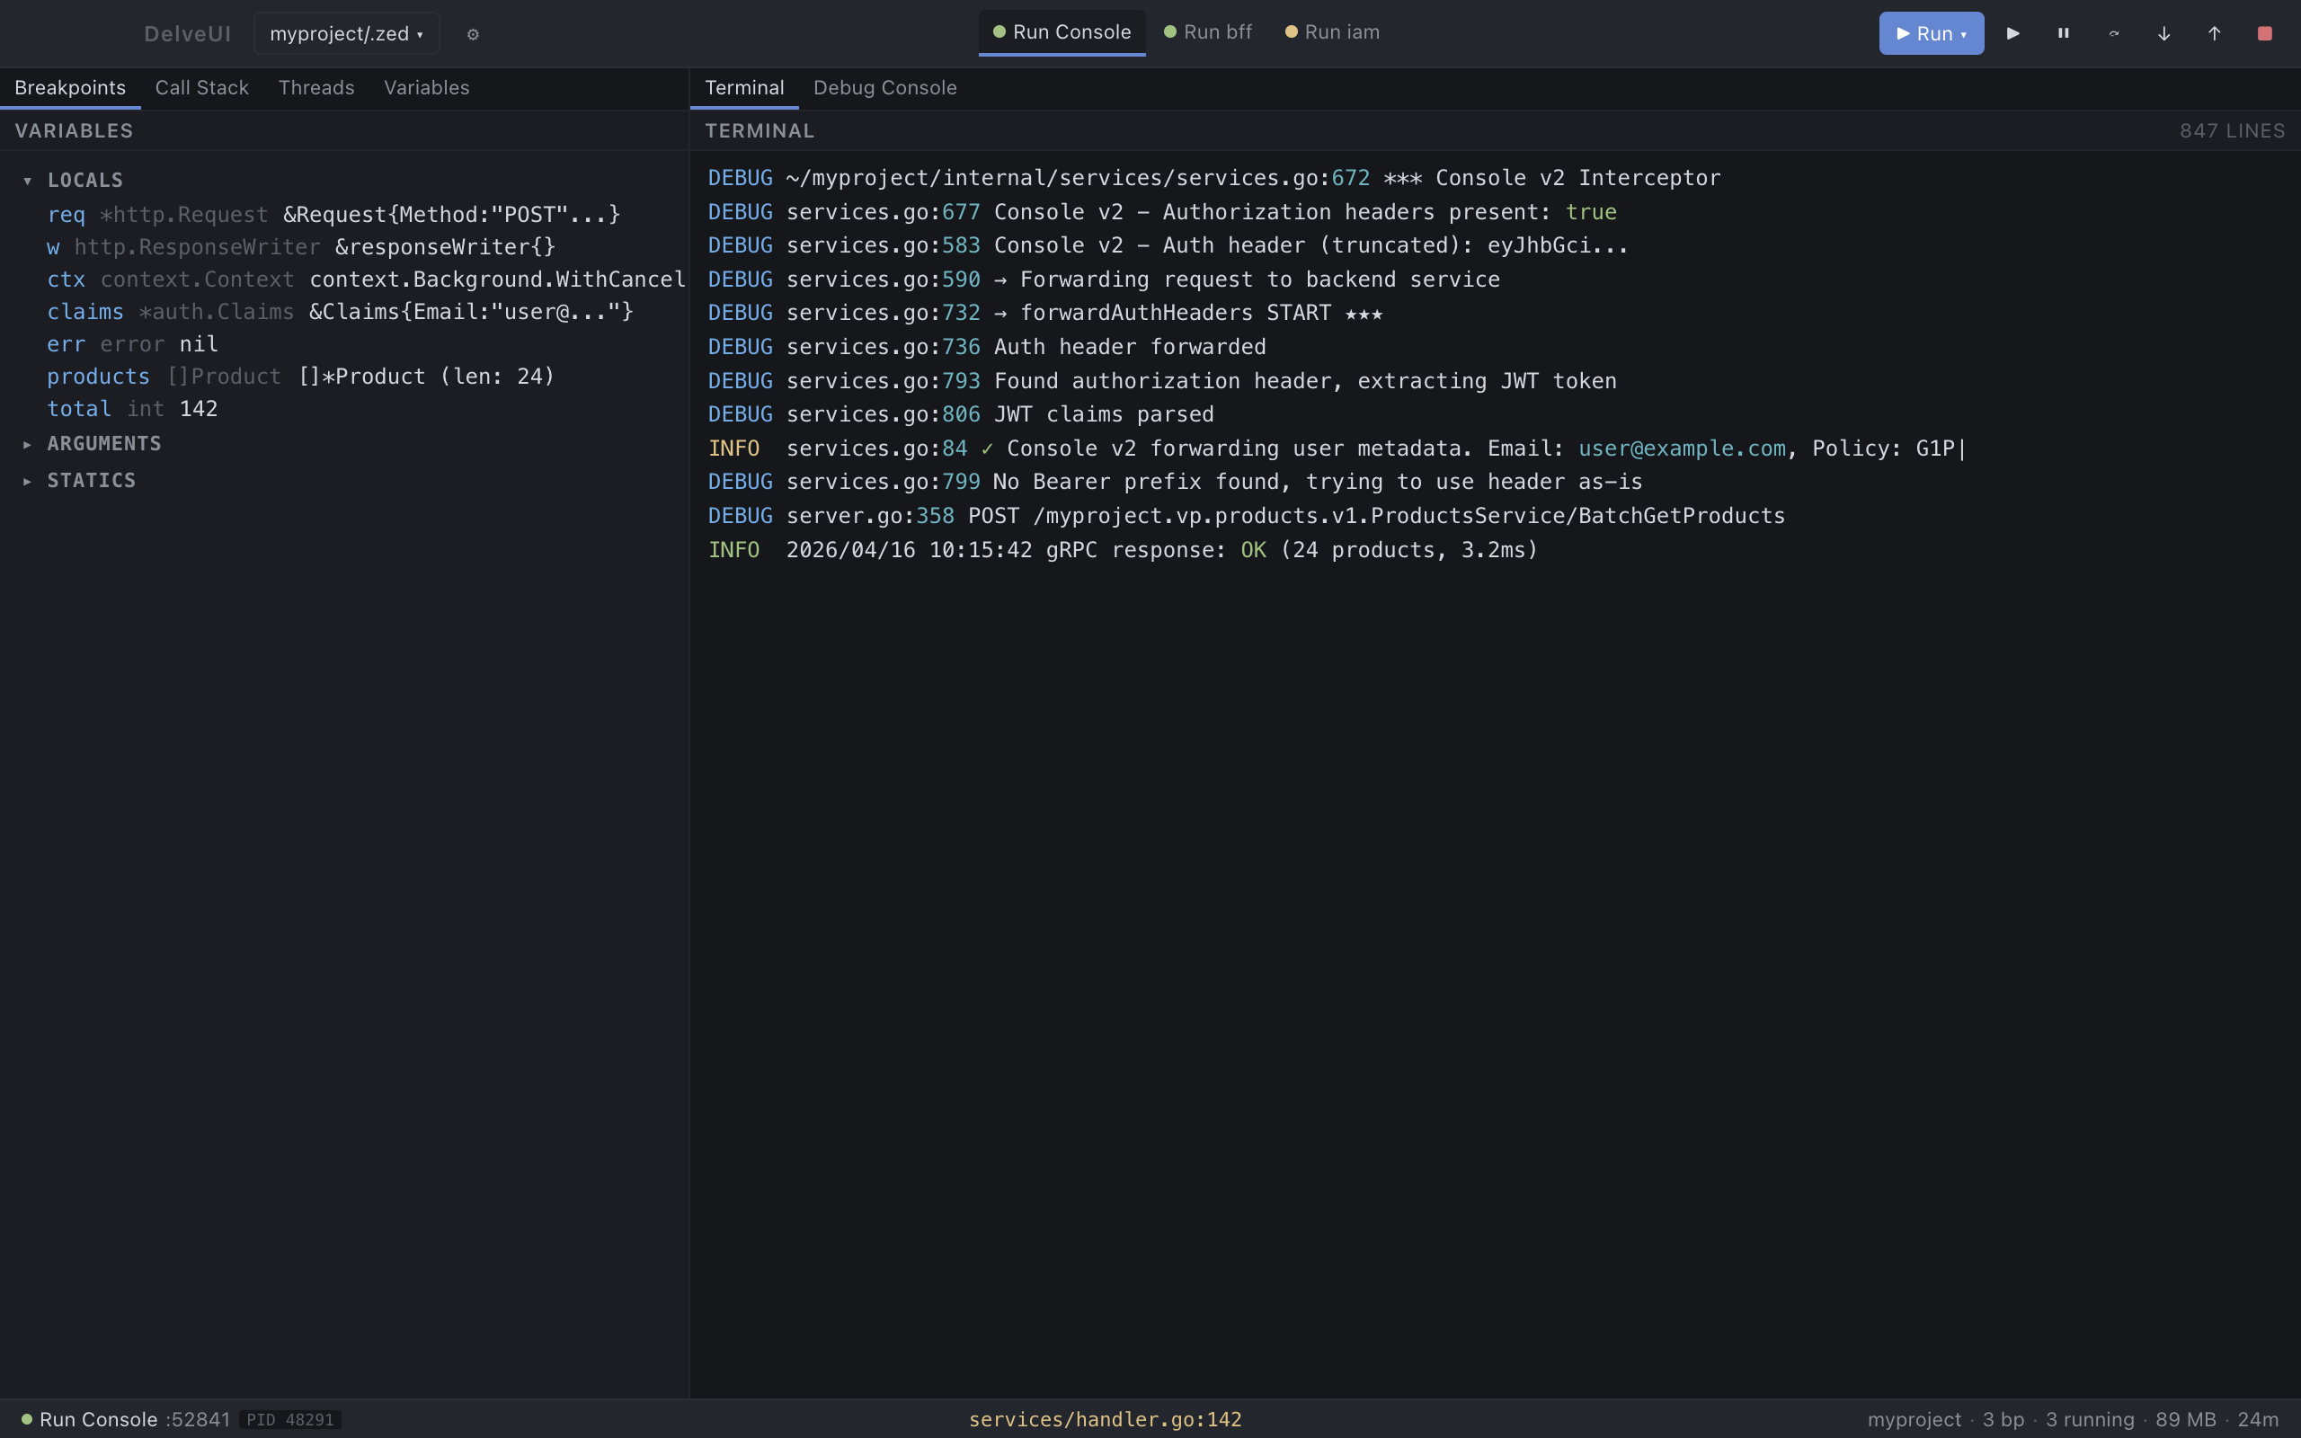
Task: Toggle the Run iam session indicator
Action: [1291, 31]
